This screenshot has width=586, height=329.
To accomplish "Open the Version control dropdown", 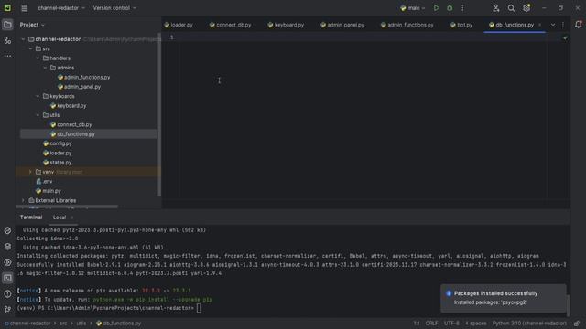I will (114, 8).
